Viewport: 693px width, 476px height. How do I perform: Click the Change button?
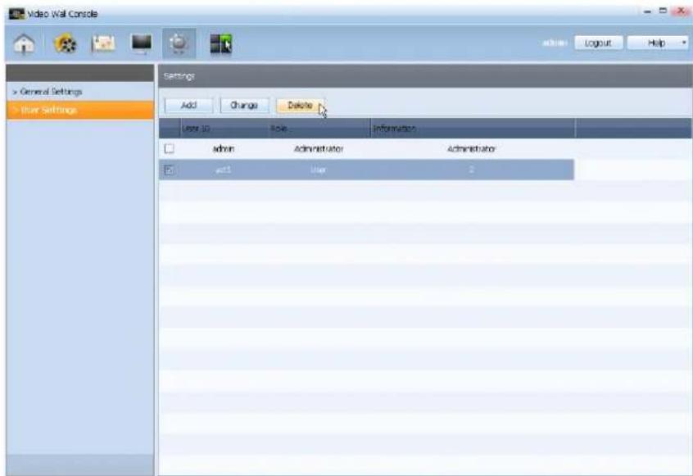pyautogui.click(x=244, y=105)
